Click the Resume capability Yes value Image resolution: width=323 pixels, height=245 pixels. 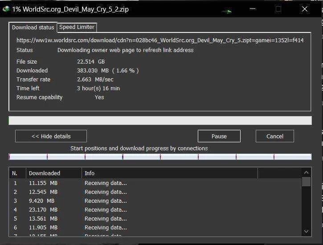pyautogui.click(x=99, y=97)
